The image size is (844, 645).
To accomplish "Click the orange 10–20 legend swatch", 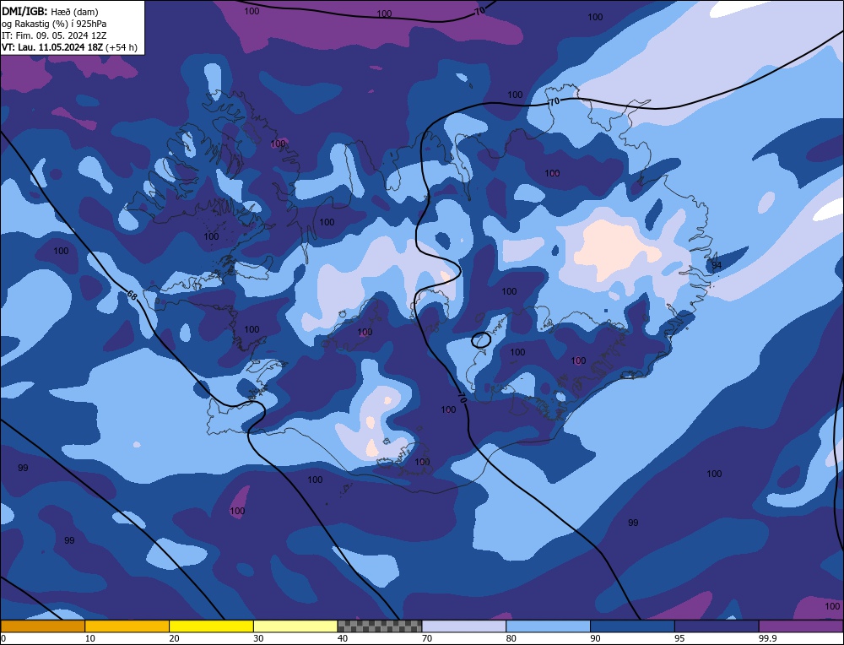I will tap(127, 626).
